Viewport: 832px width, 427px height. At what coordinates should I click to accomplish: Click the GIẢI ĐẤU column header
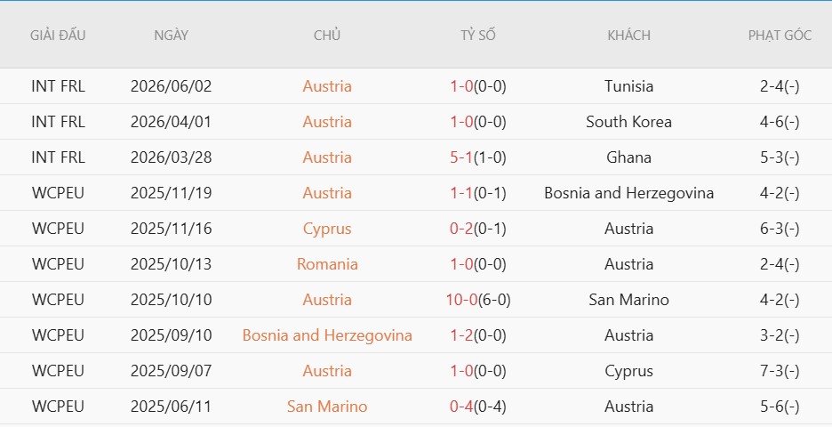(58, 35)
